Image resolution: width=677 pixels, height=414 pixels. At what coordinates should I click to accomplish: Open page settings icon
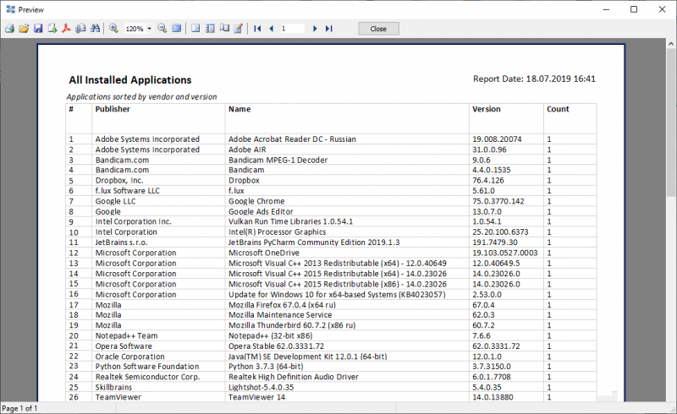click(x=224, y=29)
